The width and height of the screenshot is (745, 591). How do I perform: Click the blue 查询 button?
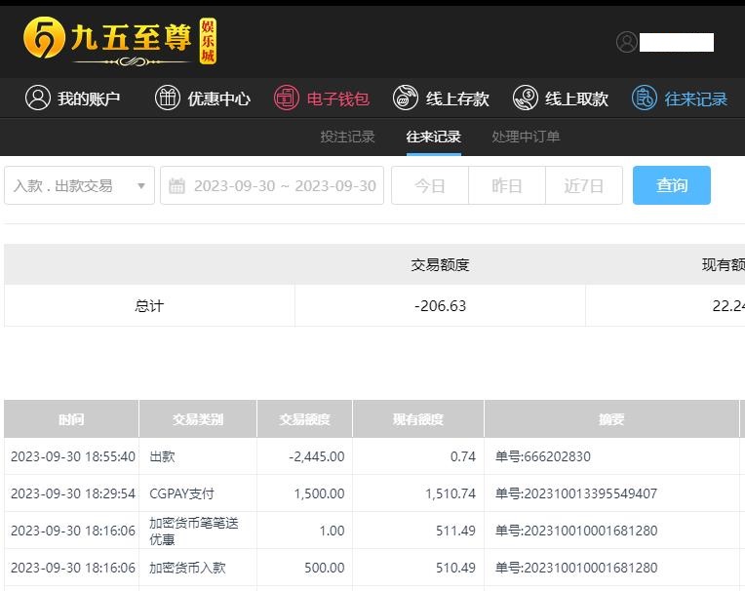pos(671,185)
